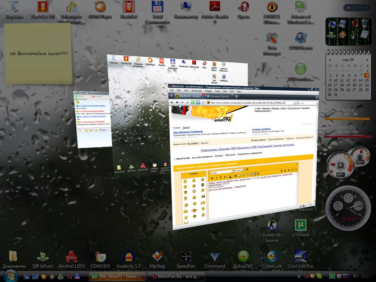Show the next sidebar gadgets page arrow

[367, 8]
